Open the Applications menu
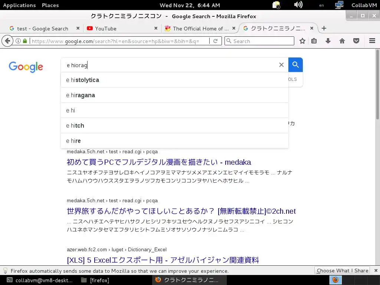Image resolution: width=380 pixels, height=285 pixels. coord(19,5)
